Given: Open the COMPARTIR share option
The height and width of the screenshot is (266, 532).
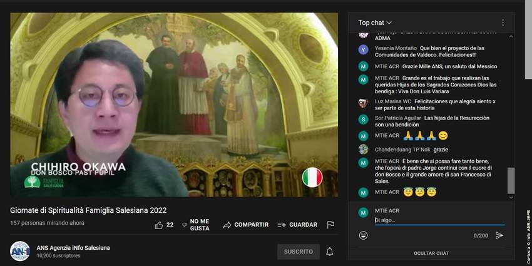Looking at the screenshot, I should [245, 225].
